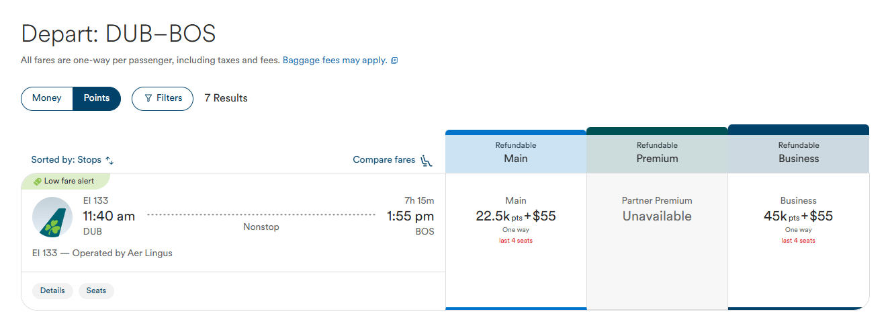890x320 pixels.
Task: Click the sort arrows icon next to Stops
Action: tap(109, 161)
